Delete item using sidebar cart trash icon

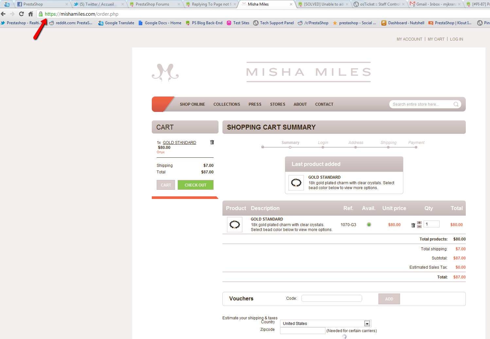(x=212, y=142)
